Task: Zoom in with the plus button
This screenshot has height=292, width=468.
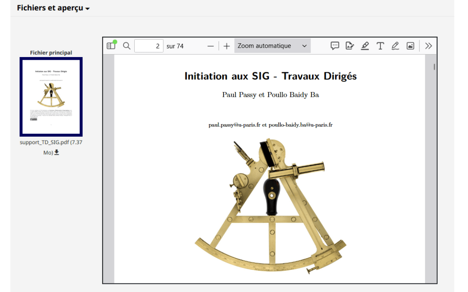Action: 226,45
